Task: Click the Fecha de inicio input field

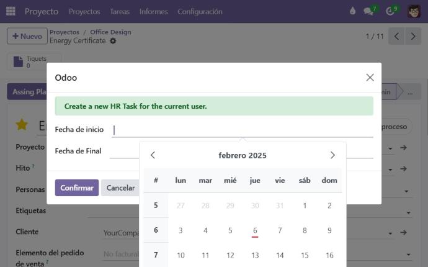Action: coord(243,130)
